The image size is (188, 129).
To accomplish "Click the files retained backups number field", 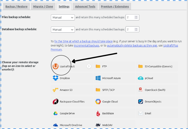I will [x=131, y=17].
